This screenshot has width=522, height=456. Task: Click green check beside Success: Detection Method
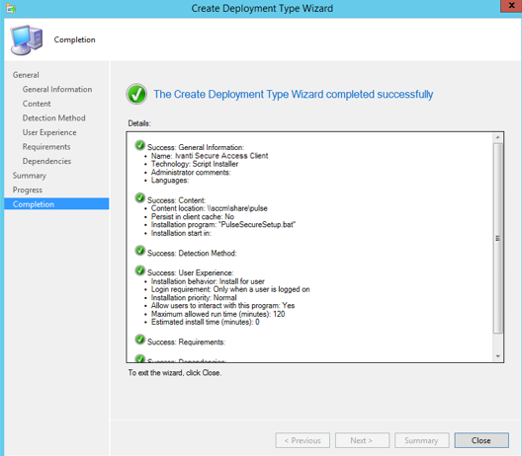pos(140,251)
